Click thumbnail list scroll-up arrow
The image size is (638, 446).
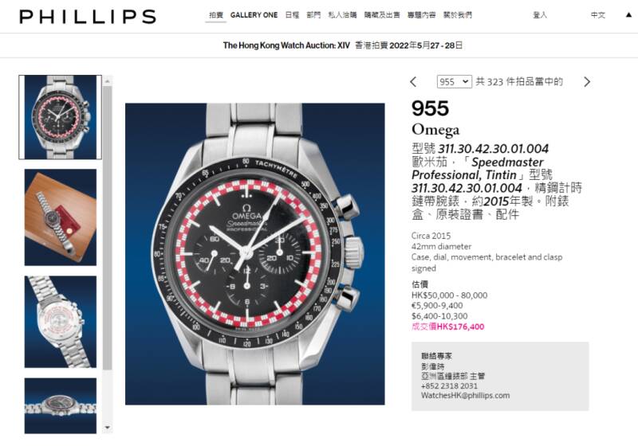[108, 81]
